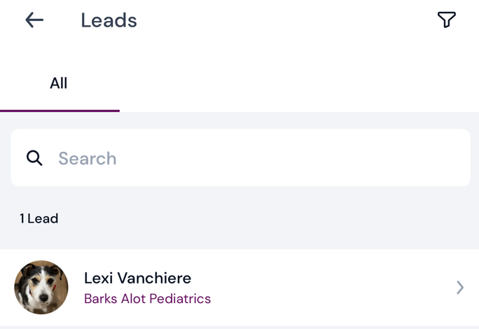
Task: Click empty space right of the All tab
Action: coord(294,83)
